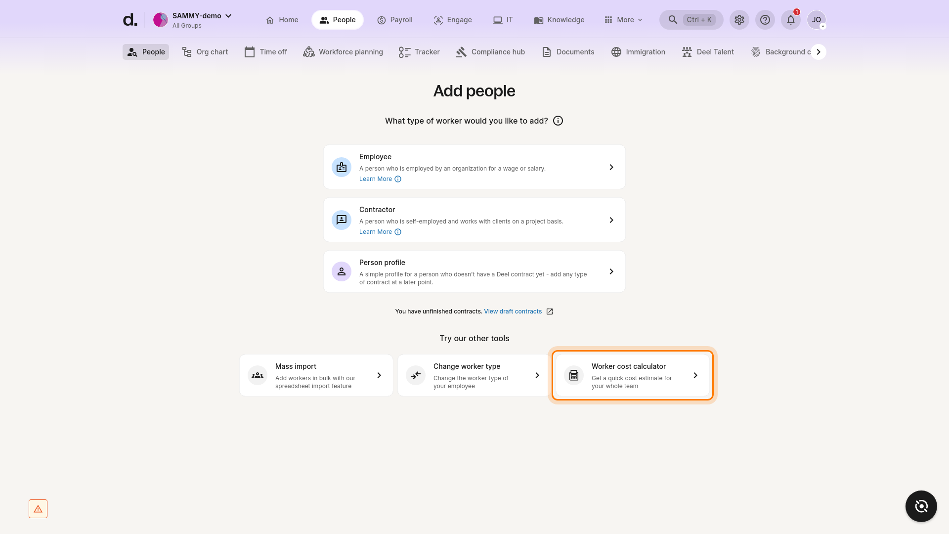Select the Org chart icon

point(186,51)
